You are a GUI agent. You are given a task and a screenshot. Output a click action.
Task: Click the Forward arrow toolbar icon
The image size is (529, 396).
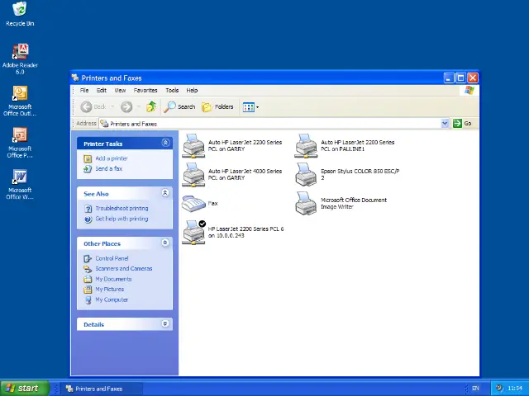(126, 107)
